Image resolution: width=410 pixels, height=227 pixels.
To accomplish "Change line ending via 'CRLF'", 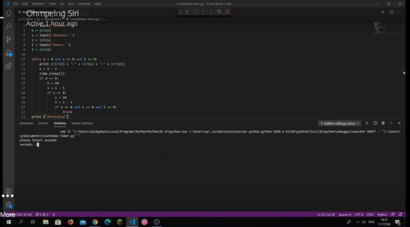I will coord(370,214).
